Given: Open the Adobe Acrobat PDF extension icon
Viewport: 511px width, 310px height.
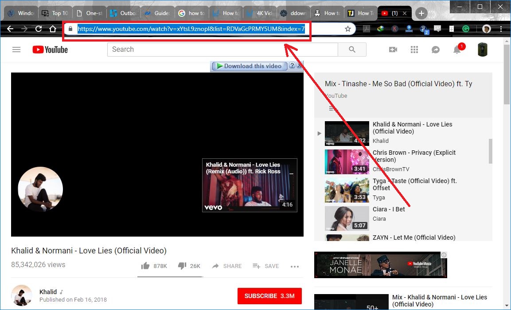Looking at the screenshot, I should pos(367,29).
